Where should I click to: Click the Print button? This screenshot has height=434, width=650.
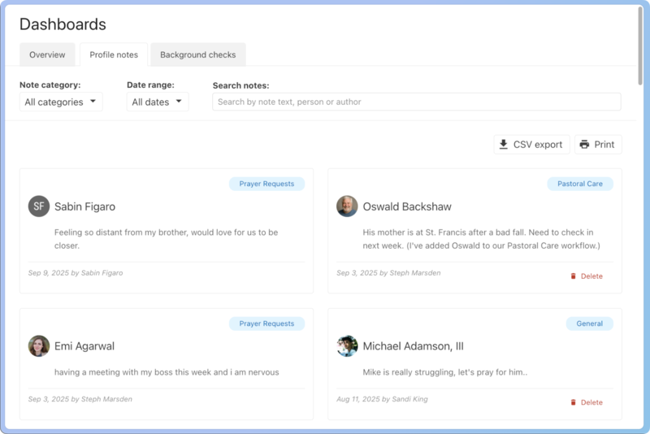598,144
